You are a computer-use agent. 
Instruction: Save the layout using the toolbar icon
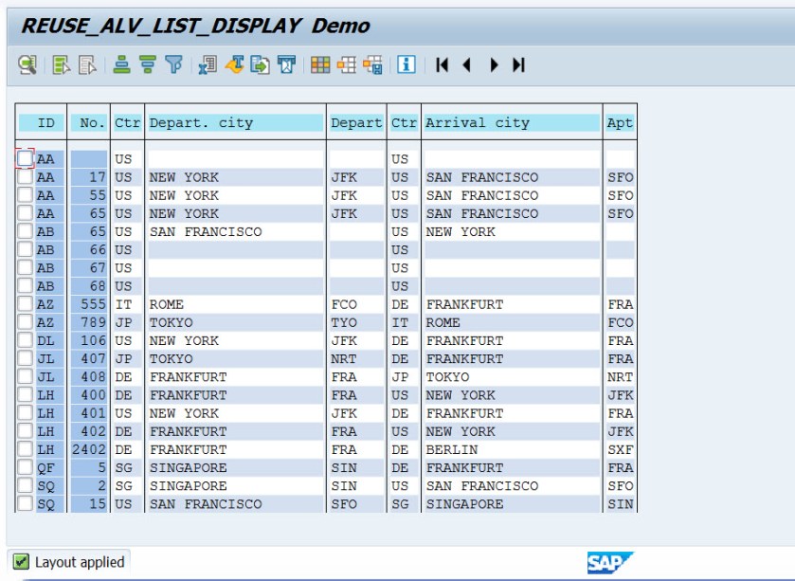pyautogui.click(x=372, y=64)
